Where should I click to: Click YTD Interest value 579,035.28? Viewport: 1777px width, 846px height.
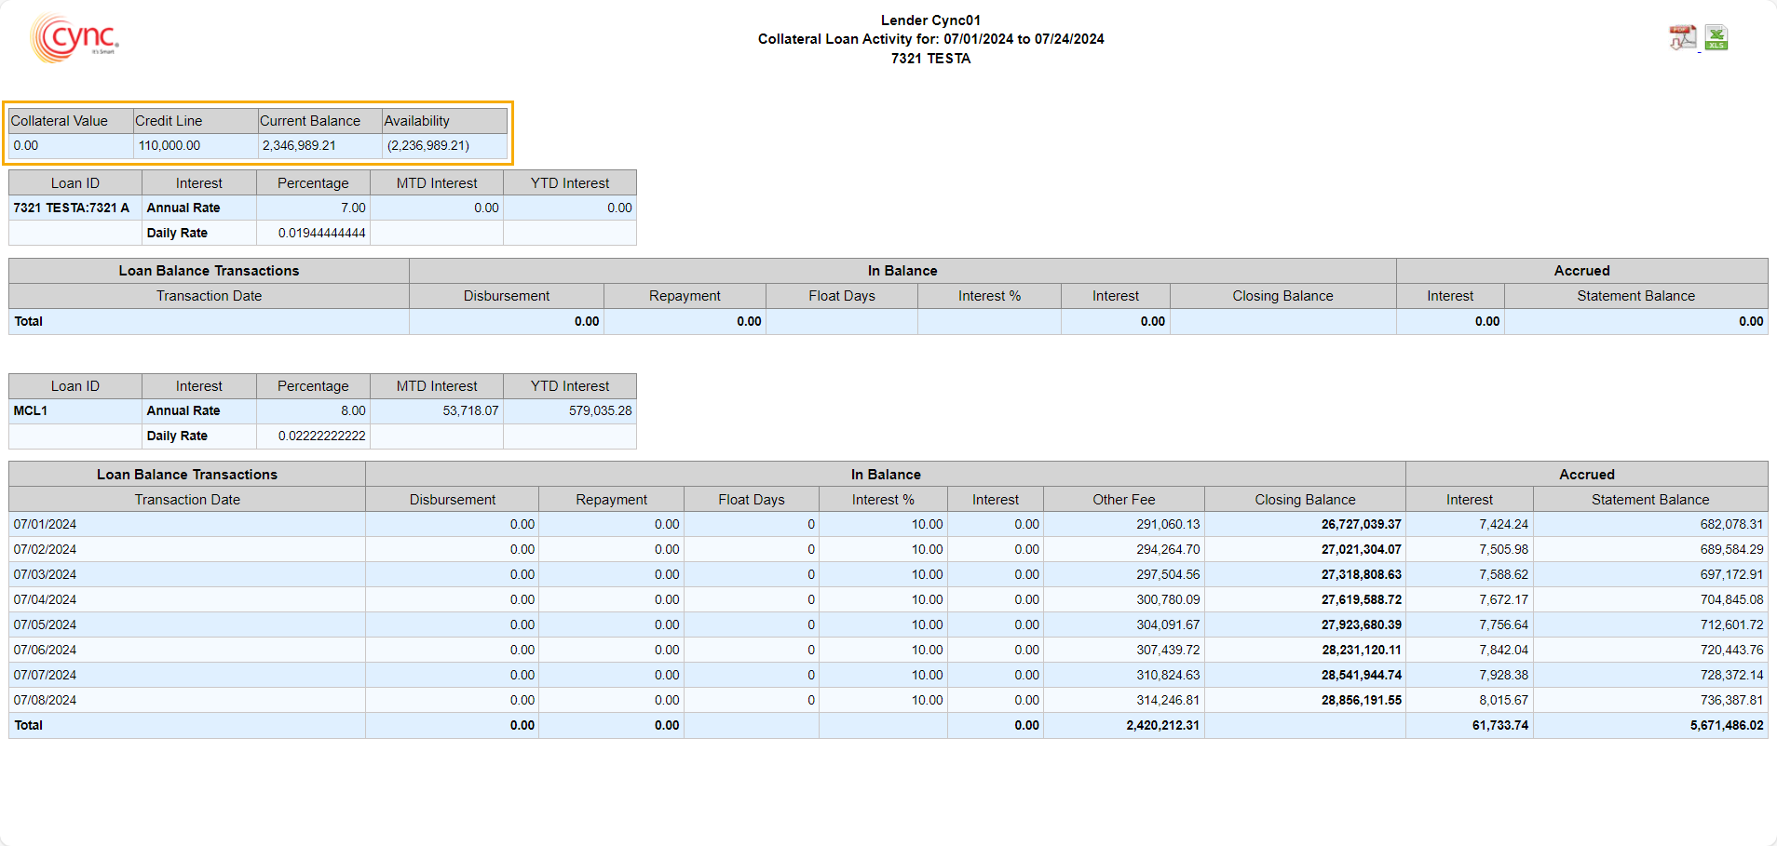(x=600, y=411)
